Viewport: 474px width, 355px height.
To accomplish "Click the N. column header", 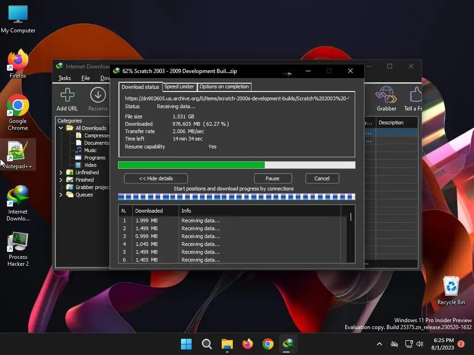I will tap(125, 211).
